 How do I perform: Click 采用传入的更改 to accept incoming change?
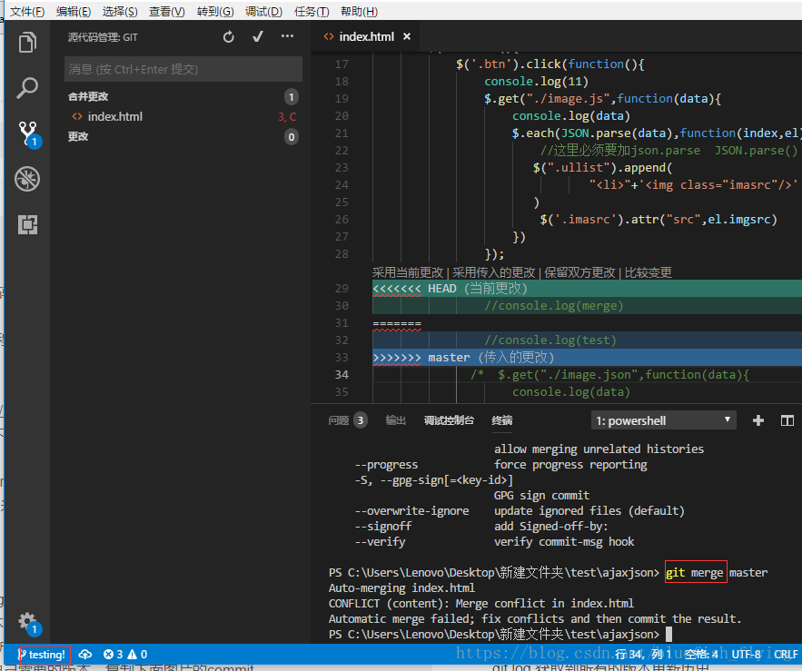pyautogui.click(x=493, y=272)
